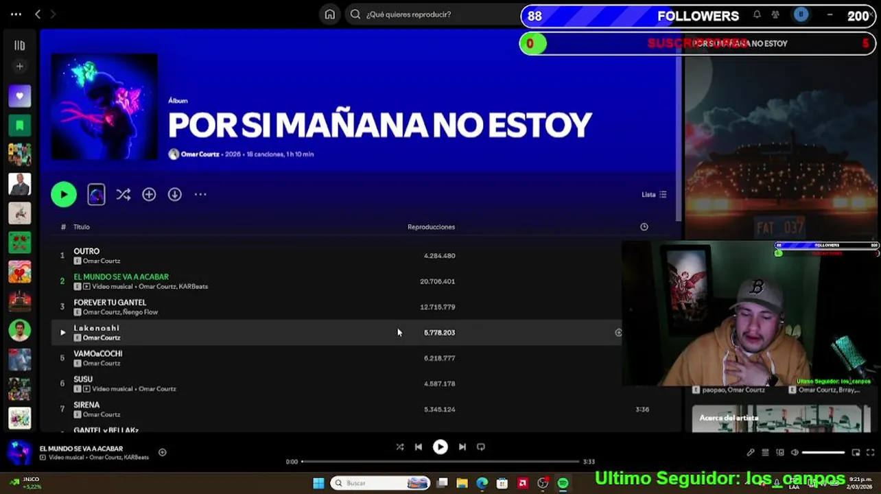Image resolution: width=881 pixels, height=494 pixels.
Task: Open more options for the album
Action: click(x=200, y=195)
